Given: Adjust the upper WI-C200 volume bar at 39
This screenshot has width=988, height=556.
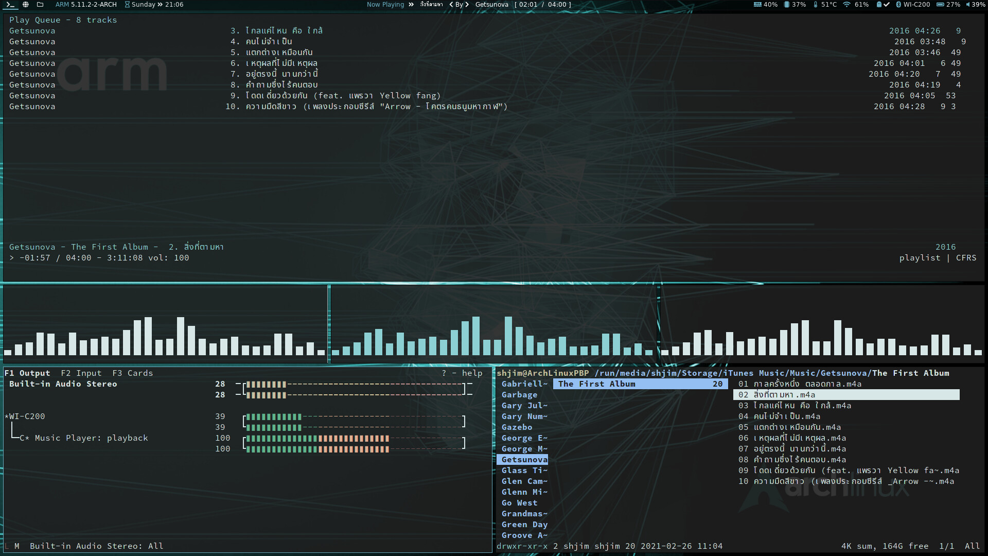Looking at the screenshot, I should pos(354,416).
